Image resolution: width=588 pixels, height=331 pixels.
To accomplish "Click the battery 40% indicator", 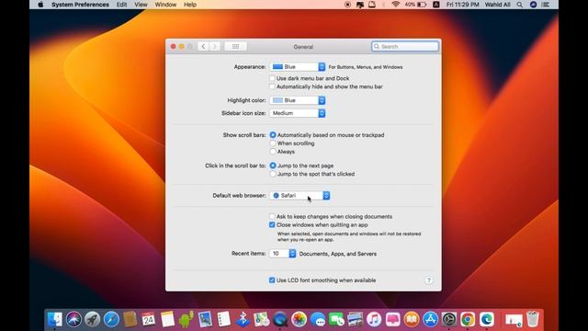I will pos(415,5).
